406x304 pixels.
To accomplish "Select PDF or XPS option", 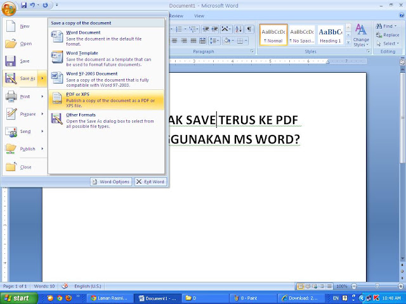I will (106, 100).
